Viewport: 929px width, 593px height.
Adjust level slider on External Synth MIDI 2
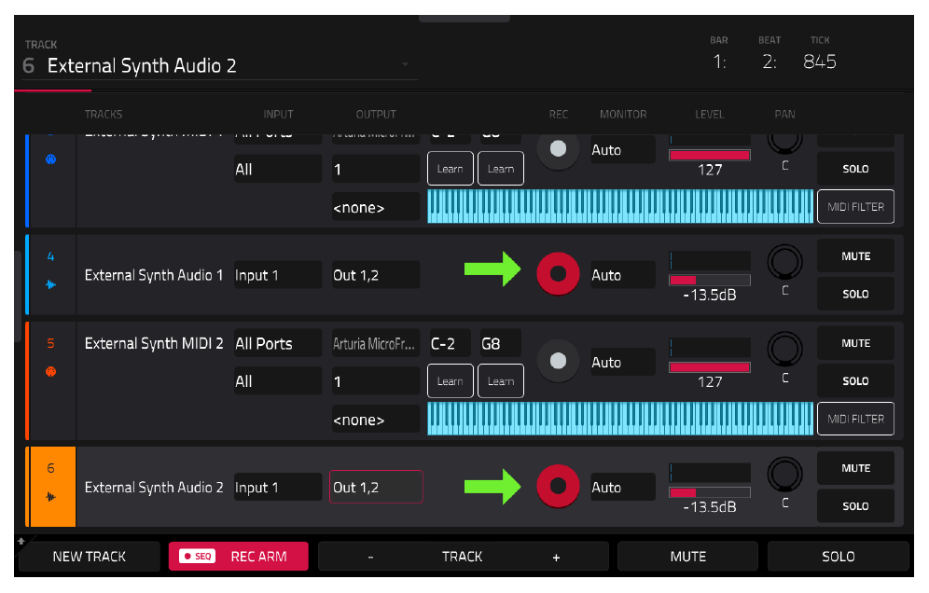[x=710, y=367]
